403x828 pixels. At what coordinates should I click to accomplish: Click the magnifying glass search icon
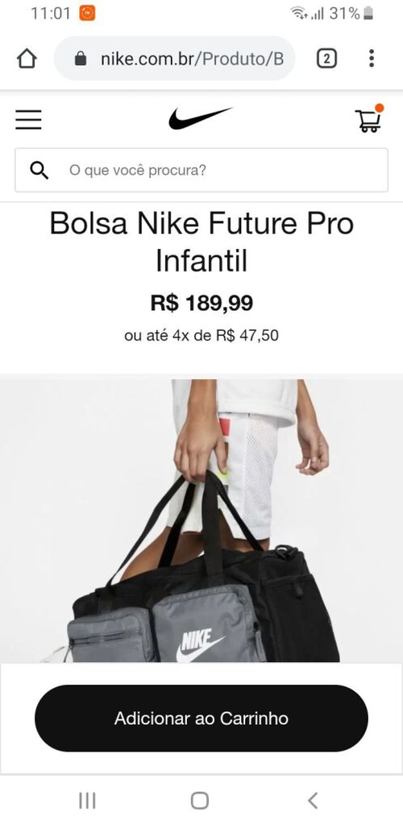[x=39, y=170]
